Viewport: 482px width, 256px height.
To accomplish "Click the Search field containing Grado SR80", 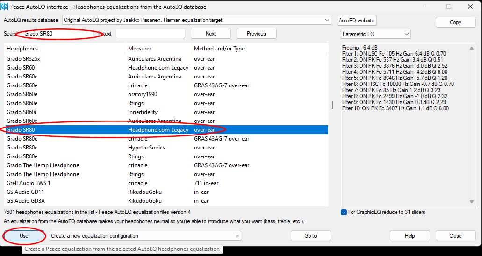I will pos(58,34).
